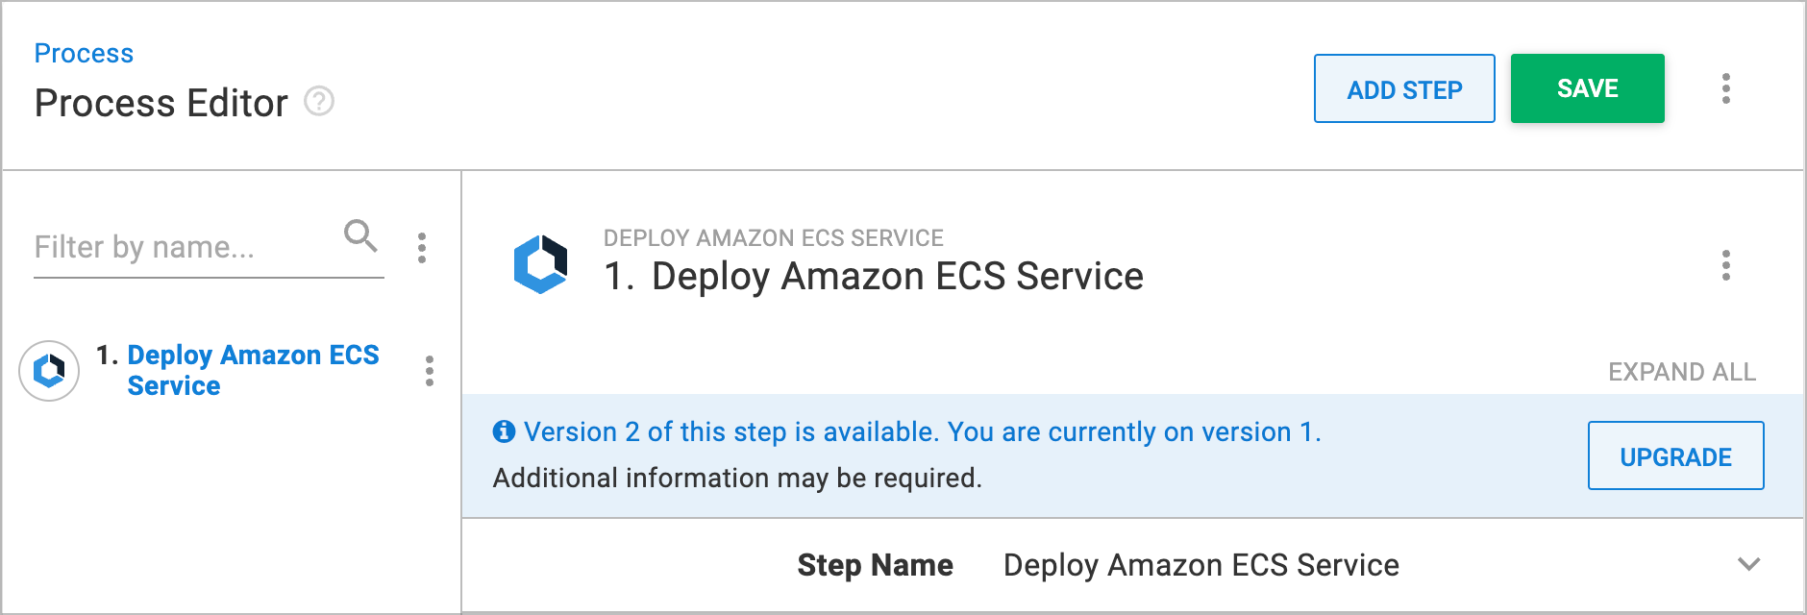Click UPGRADE to move to version 2
Image resolution: width=1807 pixels, height=615 pixels.
(x=1675, y=455)
